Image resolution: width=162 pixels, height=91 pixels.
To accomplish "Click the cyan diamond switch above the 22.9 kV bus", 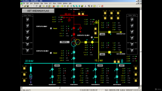I will 74,58.
